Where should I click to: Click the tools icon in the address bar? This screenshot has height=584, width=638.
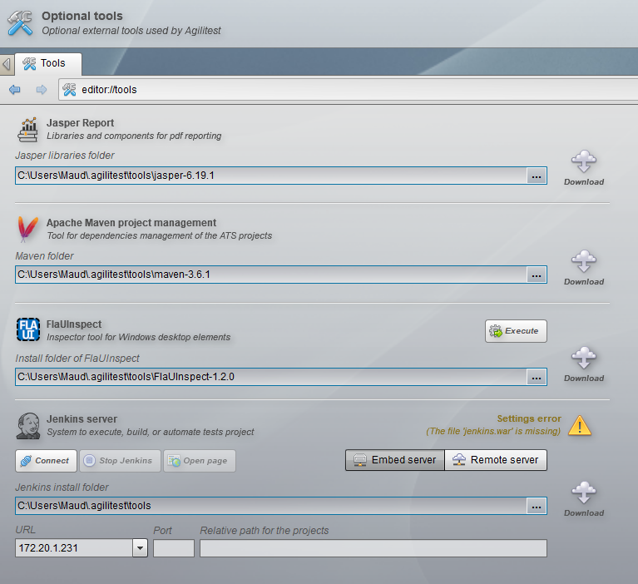69,90
